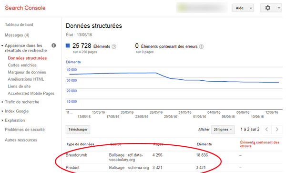Click help icon next to errors count
This screenshot has height=173, width=286.
[x=201, y=47]
